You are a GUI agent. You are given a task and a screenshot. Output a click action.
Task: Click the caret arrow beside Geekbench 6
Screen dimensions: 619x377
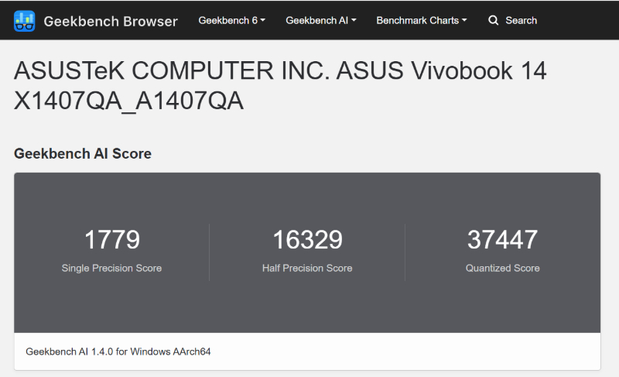tap(263, 21)
